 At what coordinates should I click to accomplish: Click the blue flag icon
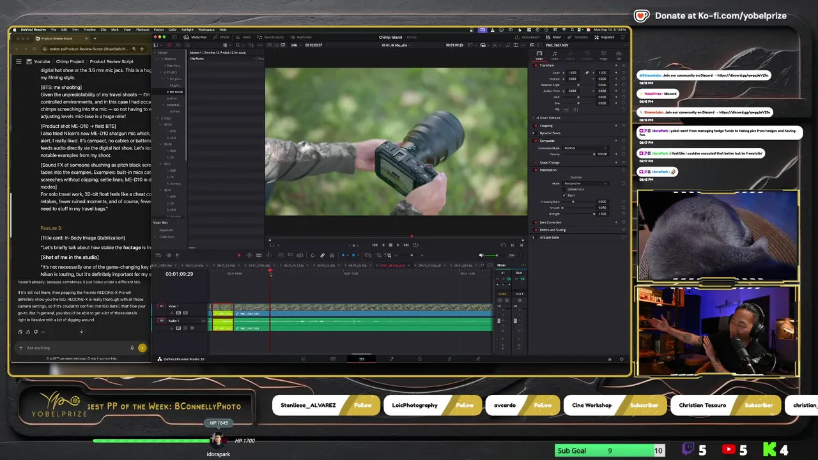point(343,256)
